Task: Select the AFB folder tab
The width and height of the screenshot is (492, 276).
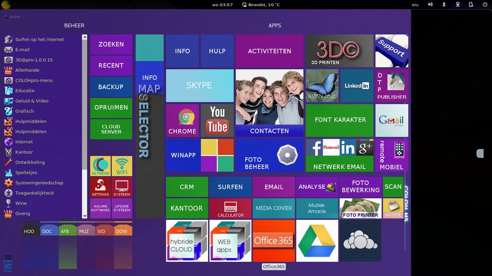Action: click(67, 230)
